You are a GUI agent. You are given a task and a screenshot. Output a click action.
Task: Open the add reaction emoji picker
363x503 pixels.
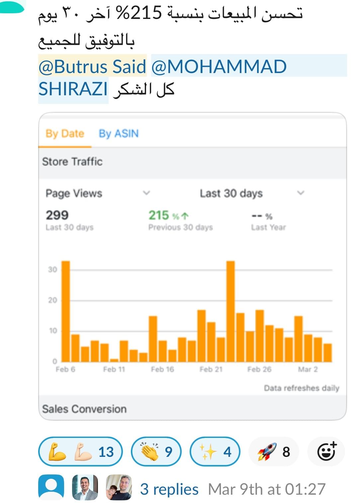[326, 451]
